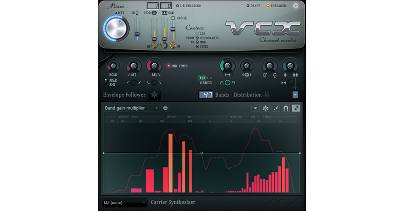This screenshot has height=211, width=402.
Task: Click the ATT attack knob
Action: pyautogui.click(x=133, y=66)
